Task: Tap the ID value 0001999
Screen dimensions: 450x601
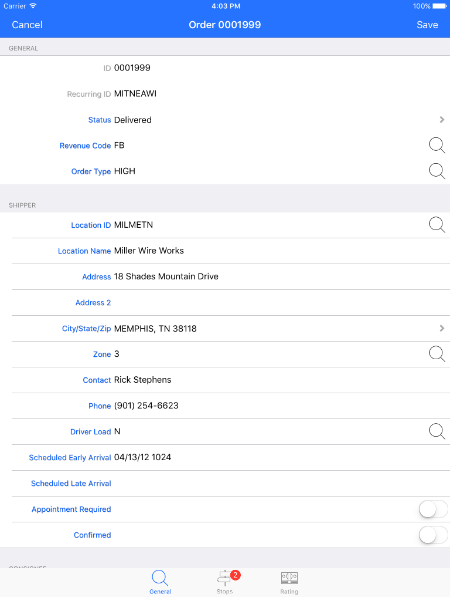Action: (x=132, y=68)
